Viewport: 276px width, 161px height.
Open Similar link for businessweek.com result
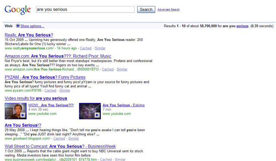(120, 159)
